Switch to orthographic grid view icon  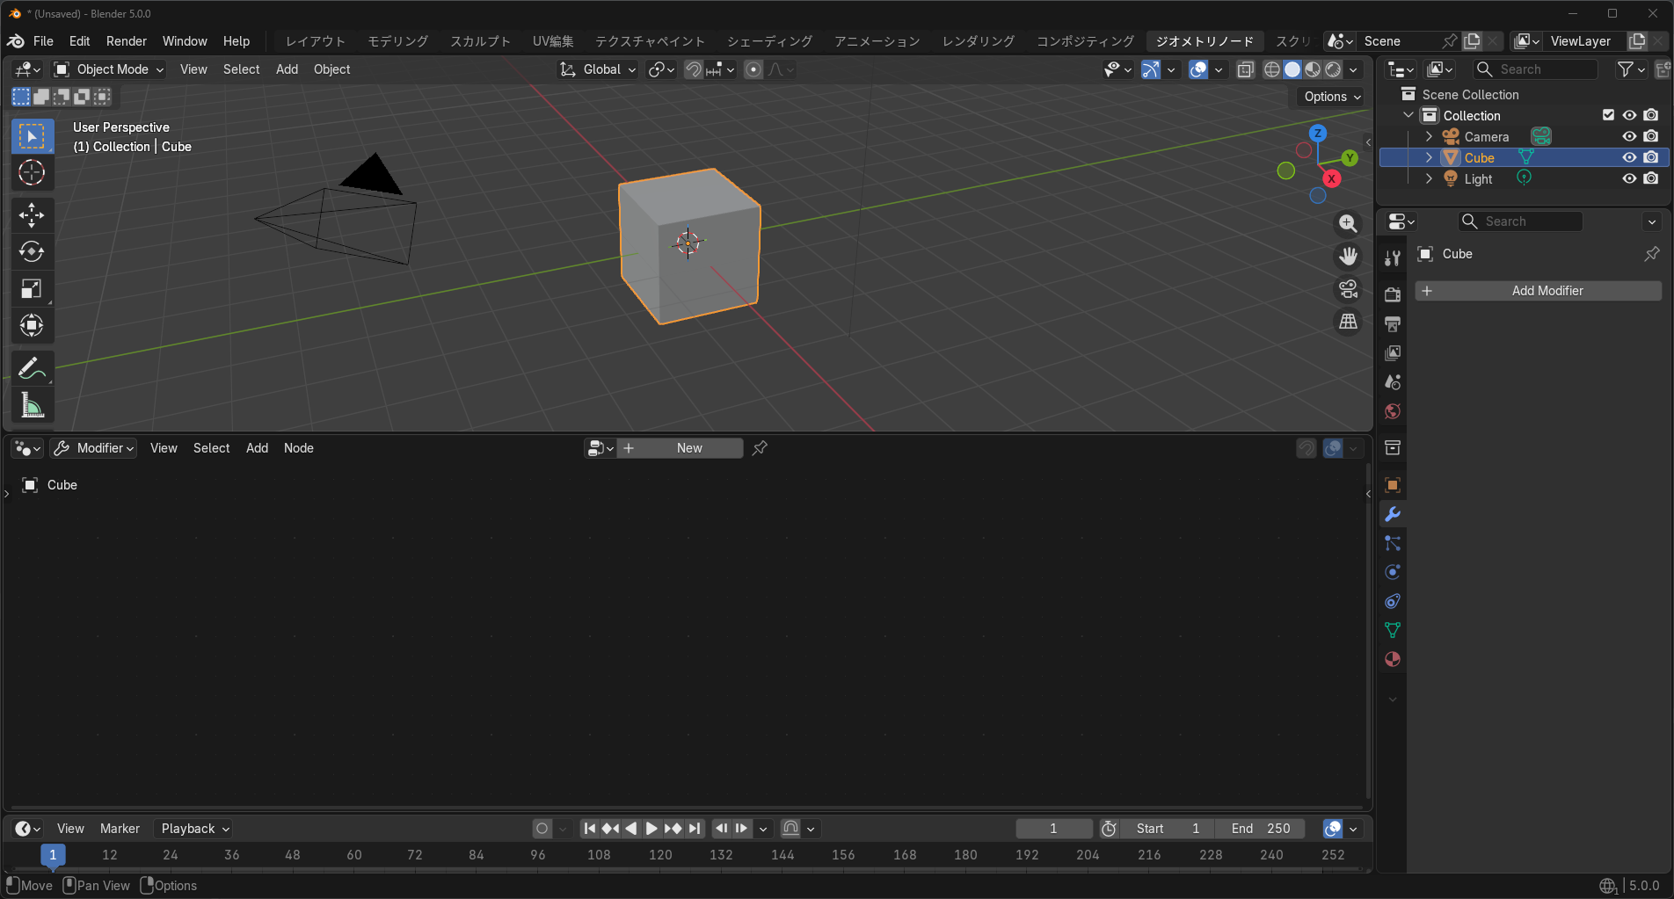pyautogui.click(x=1348, y=322)
